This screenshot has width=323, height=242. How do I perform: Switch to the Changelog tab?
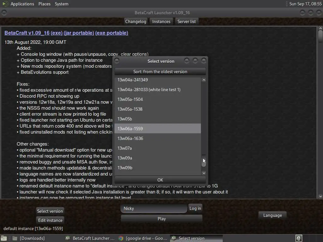pyautogui.click(x=136, y=22)
